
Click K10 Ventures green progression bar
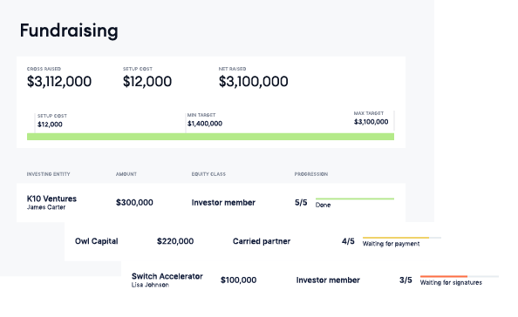(x=355, y=199)
